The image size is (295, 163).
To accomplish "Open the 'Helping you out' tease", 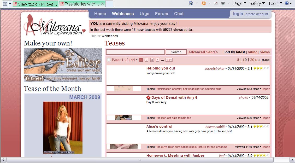I will coord(161,68).
